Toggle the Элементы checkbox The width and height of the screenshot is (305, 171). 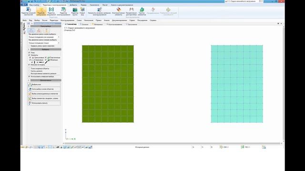(29, 55)
